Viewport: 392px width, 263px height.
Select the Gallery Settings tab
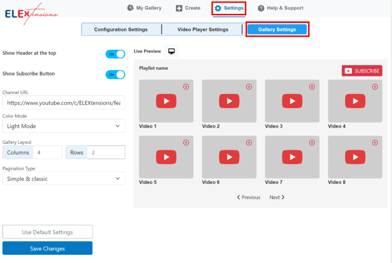tap(277, 30)
